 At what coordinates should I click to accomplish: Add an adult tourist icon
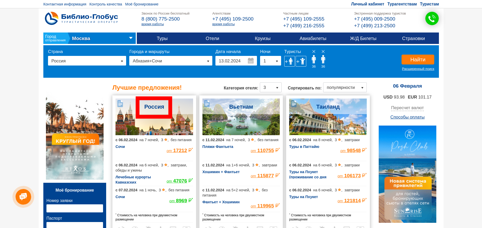coord(289,61)
